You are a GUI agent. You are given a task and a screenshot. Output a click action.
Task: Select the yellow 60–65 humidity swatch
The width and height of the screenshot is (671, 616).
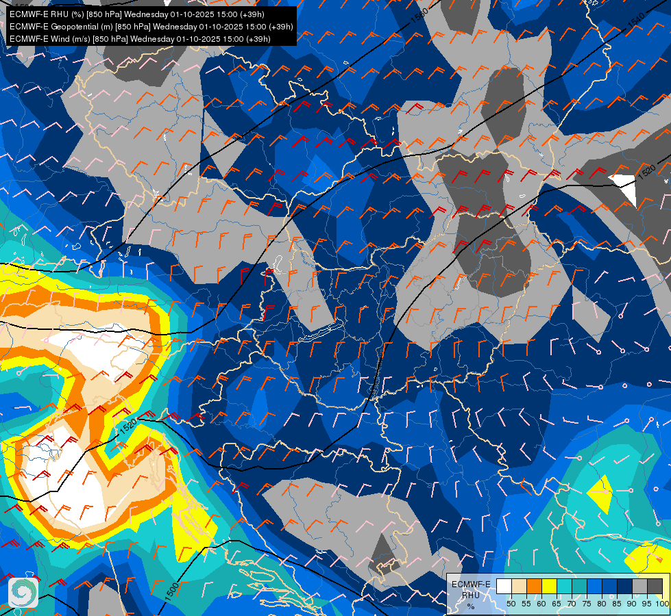point(550,586)
